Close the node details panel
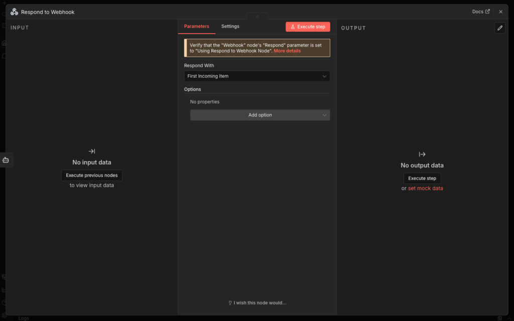514x321 pixels. [x=500, y=12]
